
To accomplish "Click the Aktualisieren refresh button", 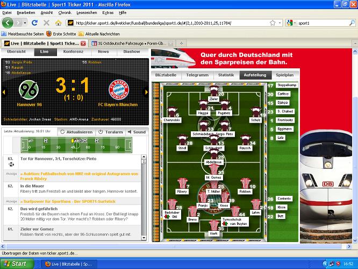I will (x=76, y=132).
